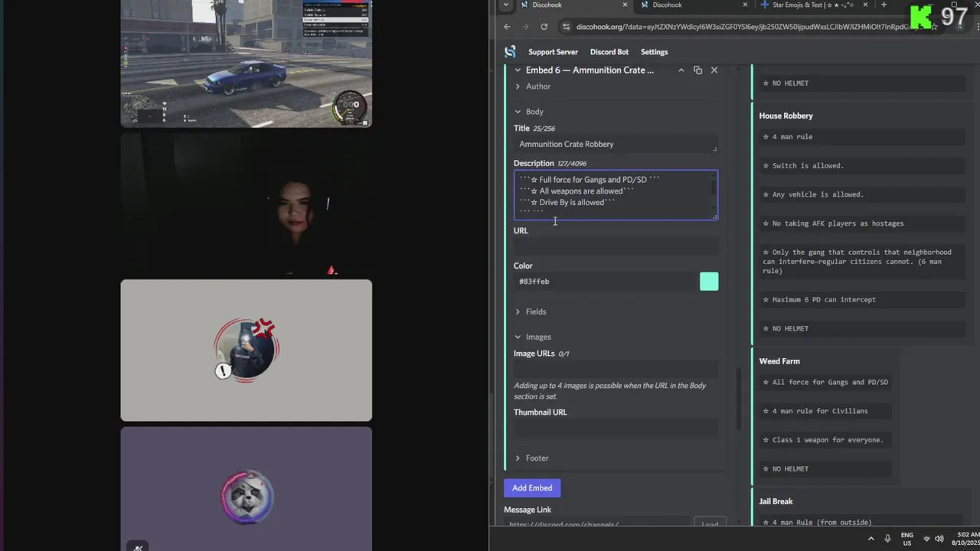Click the angry-badge avatar in call tile
This screenshot has height=551, width=980.
point(247,350)
